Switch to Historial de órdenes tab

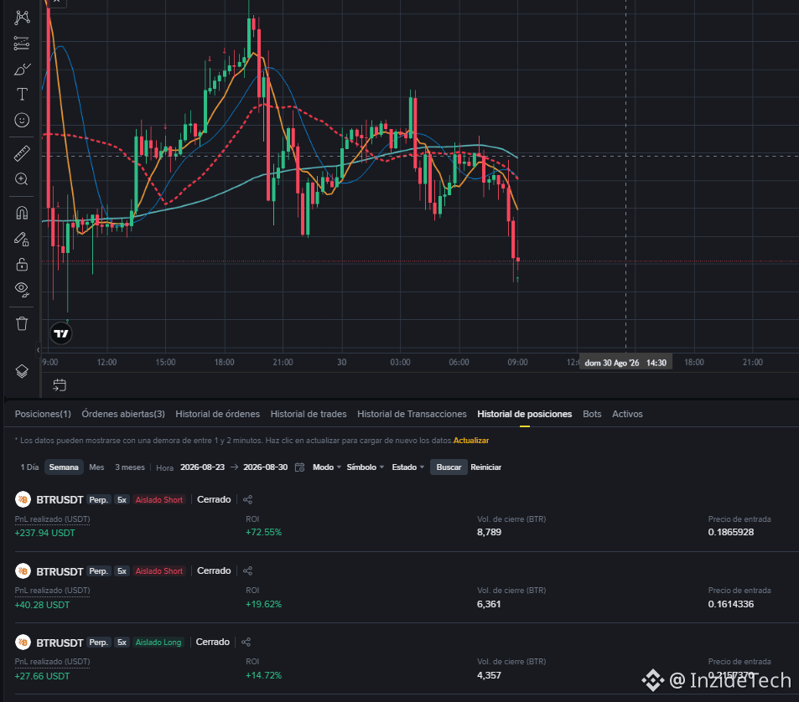coord(218,414)
